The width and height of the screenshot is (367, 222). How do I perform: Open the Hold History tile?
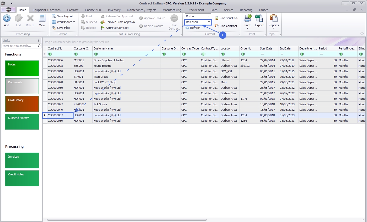click(x=22, y=104)
